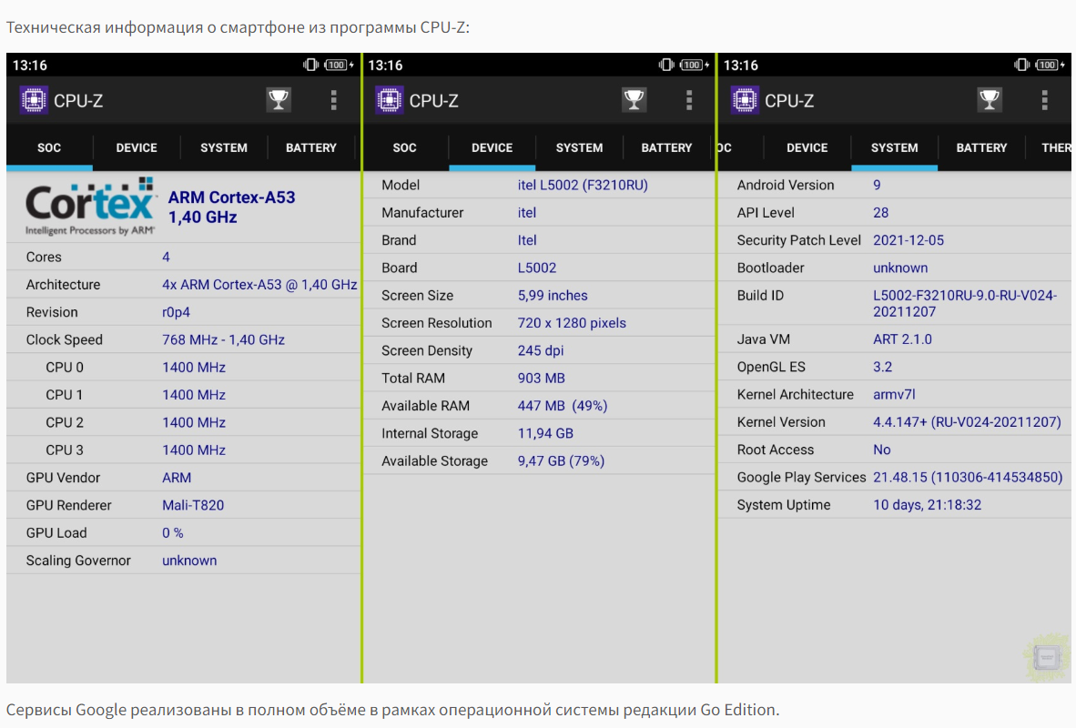
Task: Open SYSTEM tab in first screen
Action: [x=224, y=147]
